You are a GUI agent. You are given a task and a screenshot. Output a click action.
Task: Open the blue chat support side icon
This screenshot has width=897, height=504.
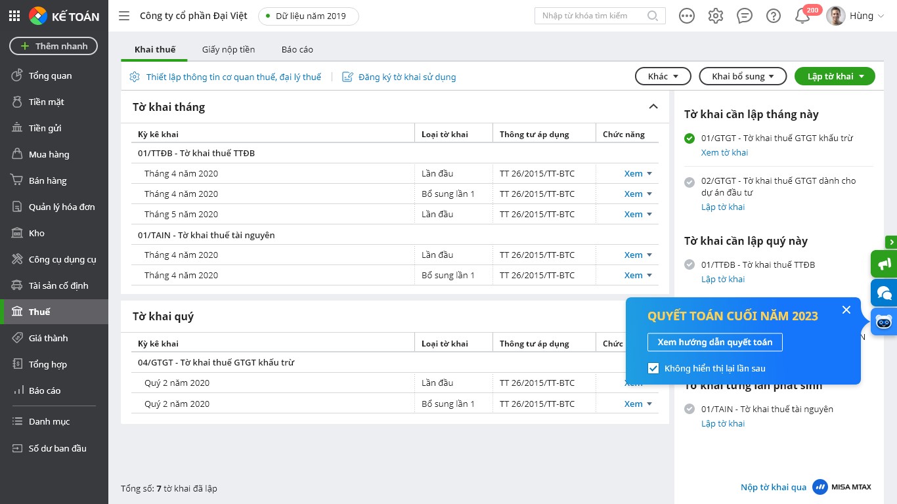(x=884, y=292)
